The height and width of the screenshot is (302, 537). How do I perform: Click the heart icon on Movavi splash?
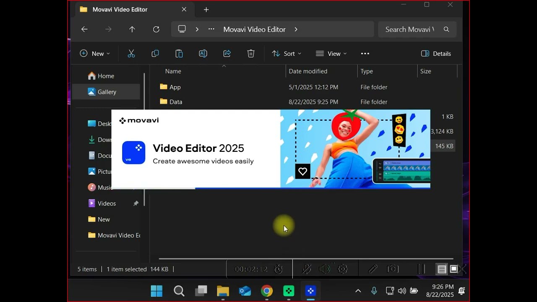click(x=302, y=171)
